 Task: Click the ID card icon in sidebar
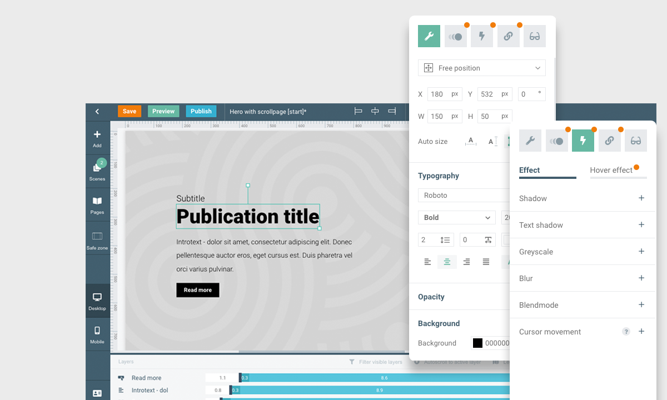pos(97,393)
